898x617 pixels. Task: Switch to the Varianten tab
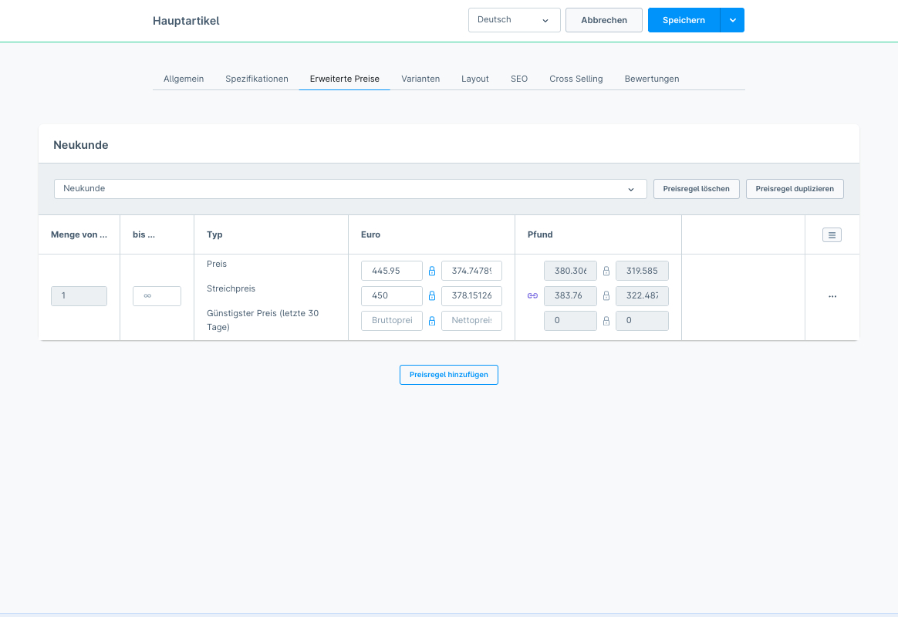[420, 79]
